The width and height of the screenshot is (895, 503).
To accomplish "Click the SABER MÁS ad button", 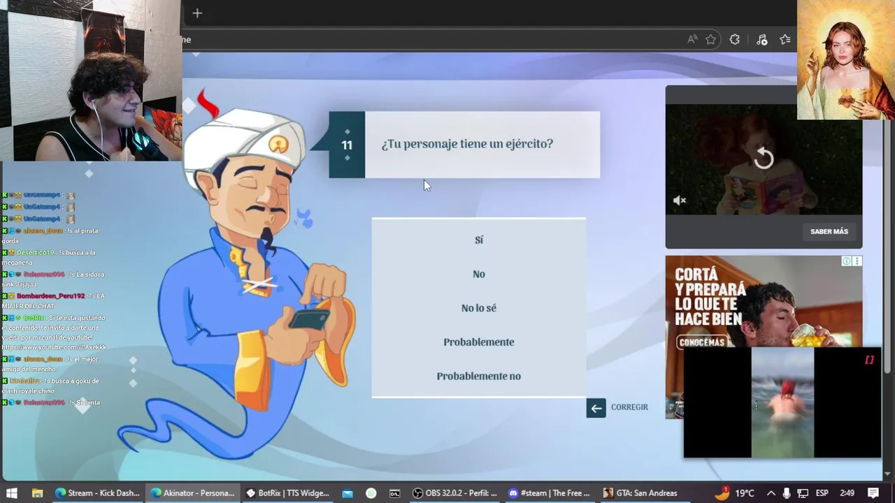I will (x=829, y=231).
